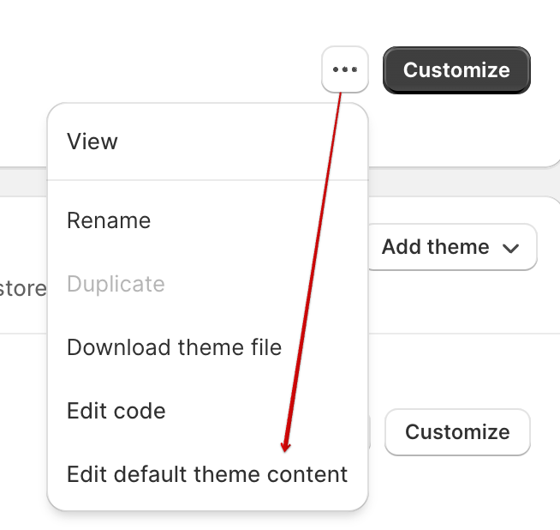
Task: Choose Rename in the actions menu
Action: point(109,220)
